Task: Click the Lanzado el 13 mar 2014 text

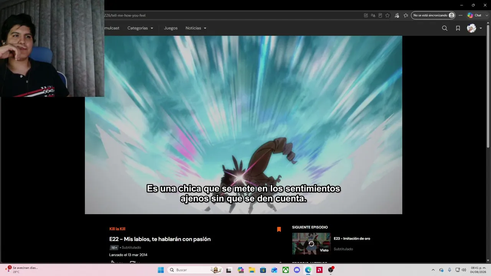Action: tap(128, 255)
